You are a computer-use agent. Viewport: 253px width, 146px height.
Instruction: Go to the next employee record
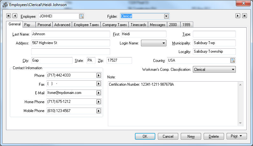coord(237,16)
